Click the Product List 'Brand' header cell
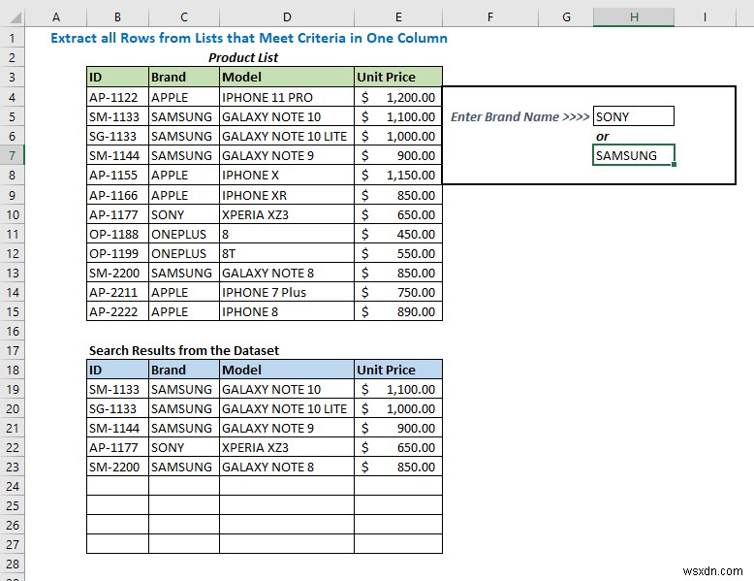The width and height of the screenshot is (754, 581). [184, 77]
